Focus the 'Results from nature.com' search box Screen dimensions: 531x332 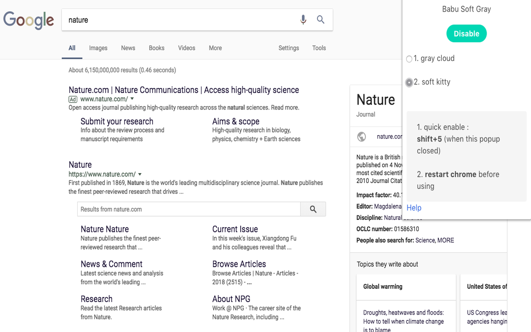[x=189, y=209]
